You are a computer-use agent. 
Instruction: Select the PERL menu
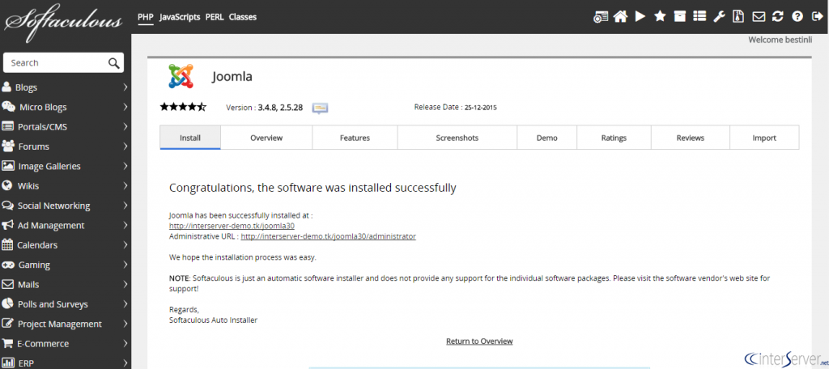(215, 17)
